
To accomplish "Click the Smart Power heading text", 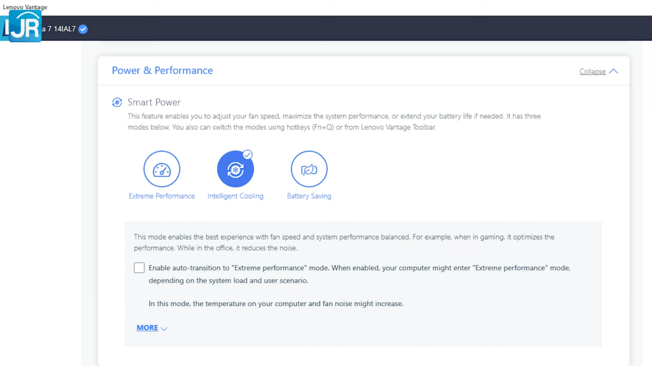I will point(154,102).
